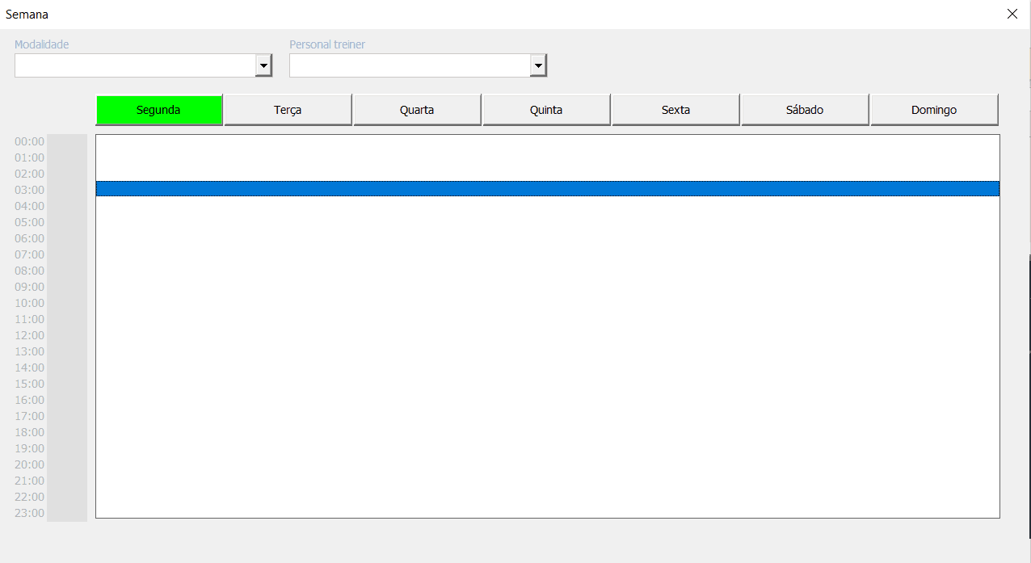Click the 08:00 time label
1031x563 pixels.
(29, 271)
